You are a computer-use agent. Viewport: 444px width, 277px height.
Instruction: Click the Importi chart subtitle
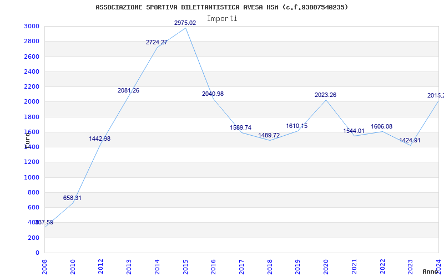pos(222,19)
